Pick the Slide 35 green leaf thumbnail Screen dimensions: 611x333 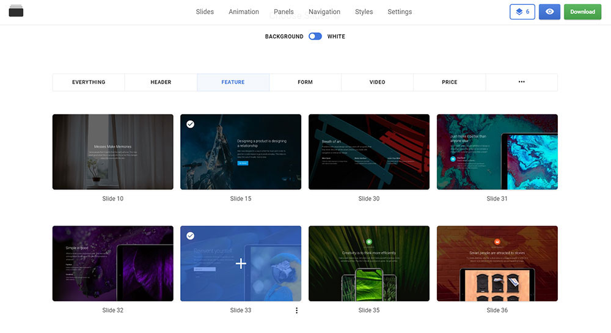tap(368, 263)
